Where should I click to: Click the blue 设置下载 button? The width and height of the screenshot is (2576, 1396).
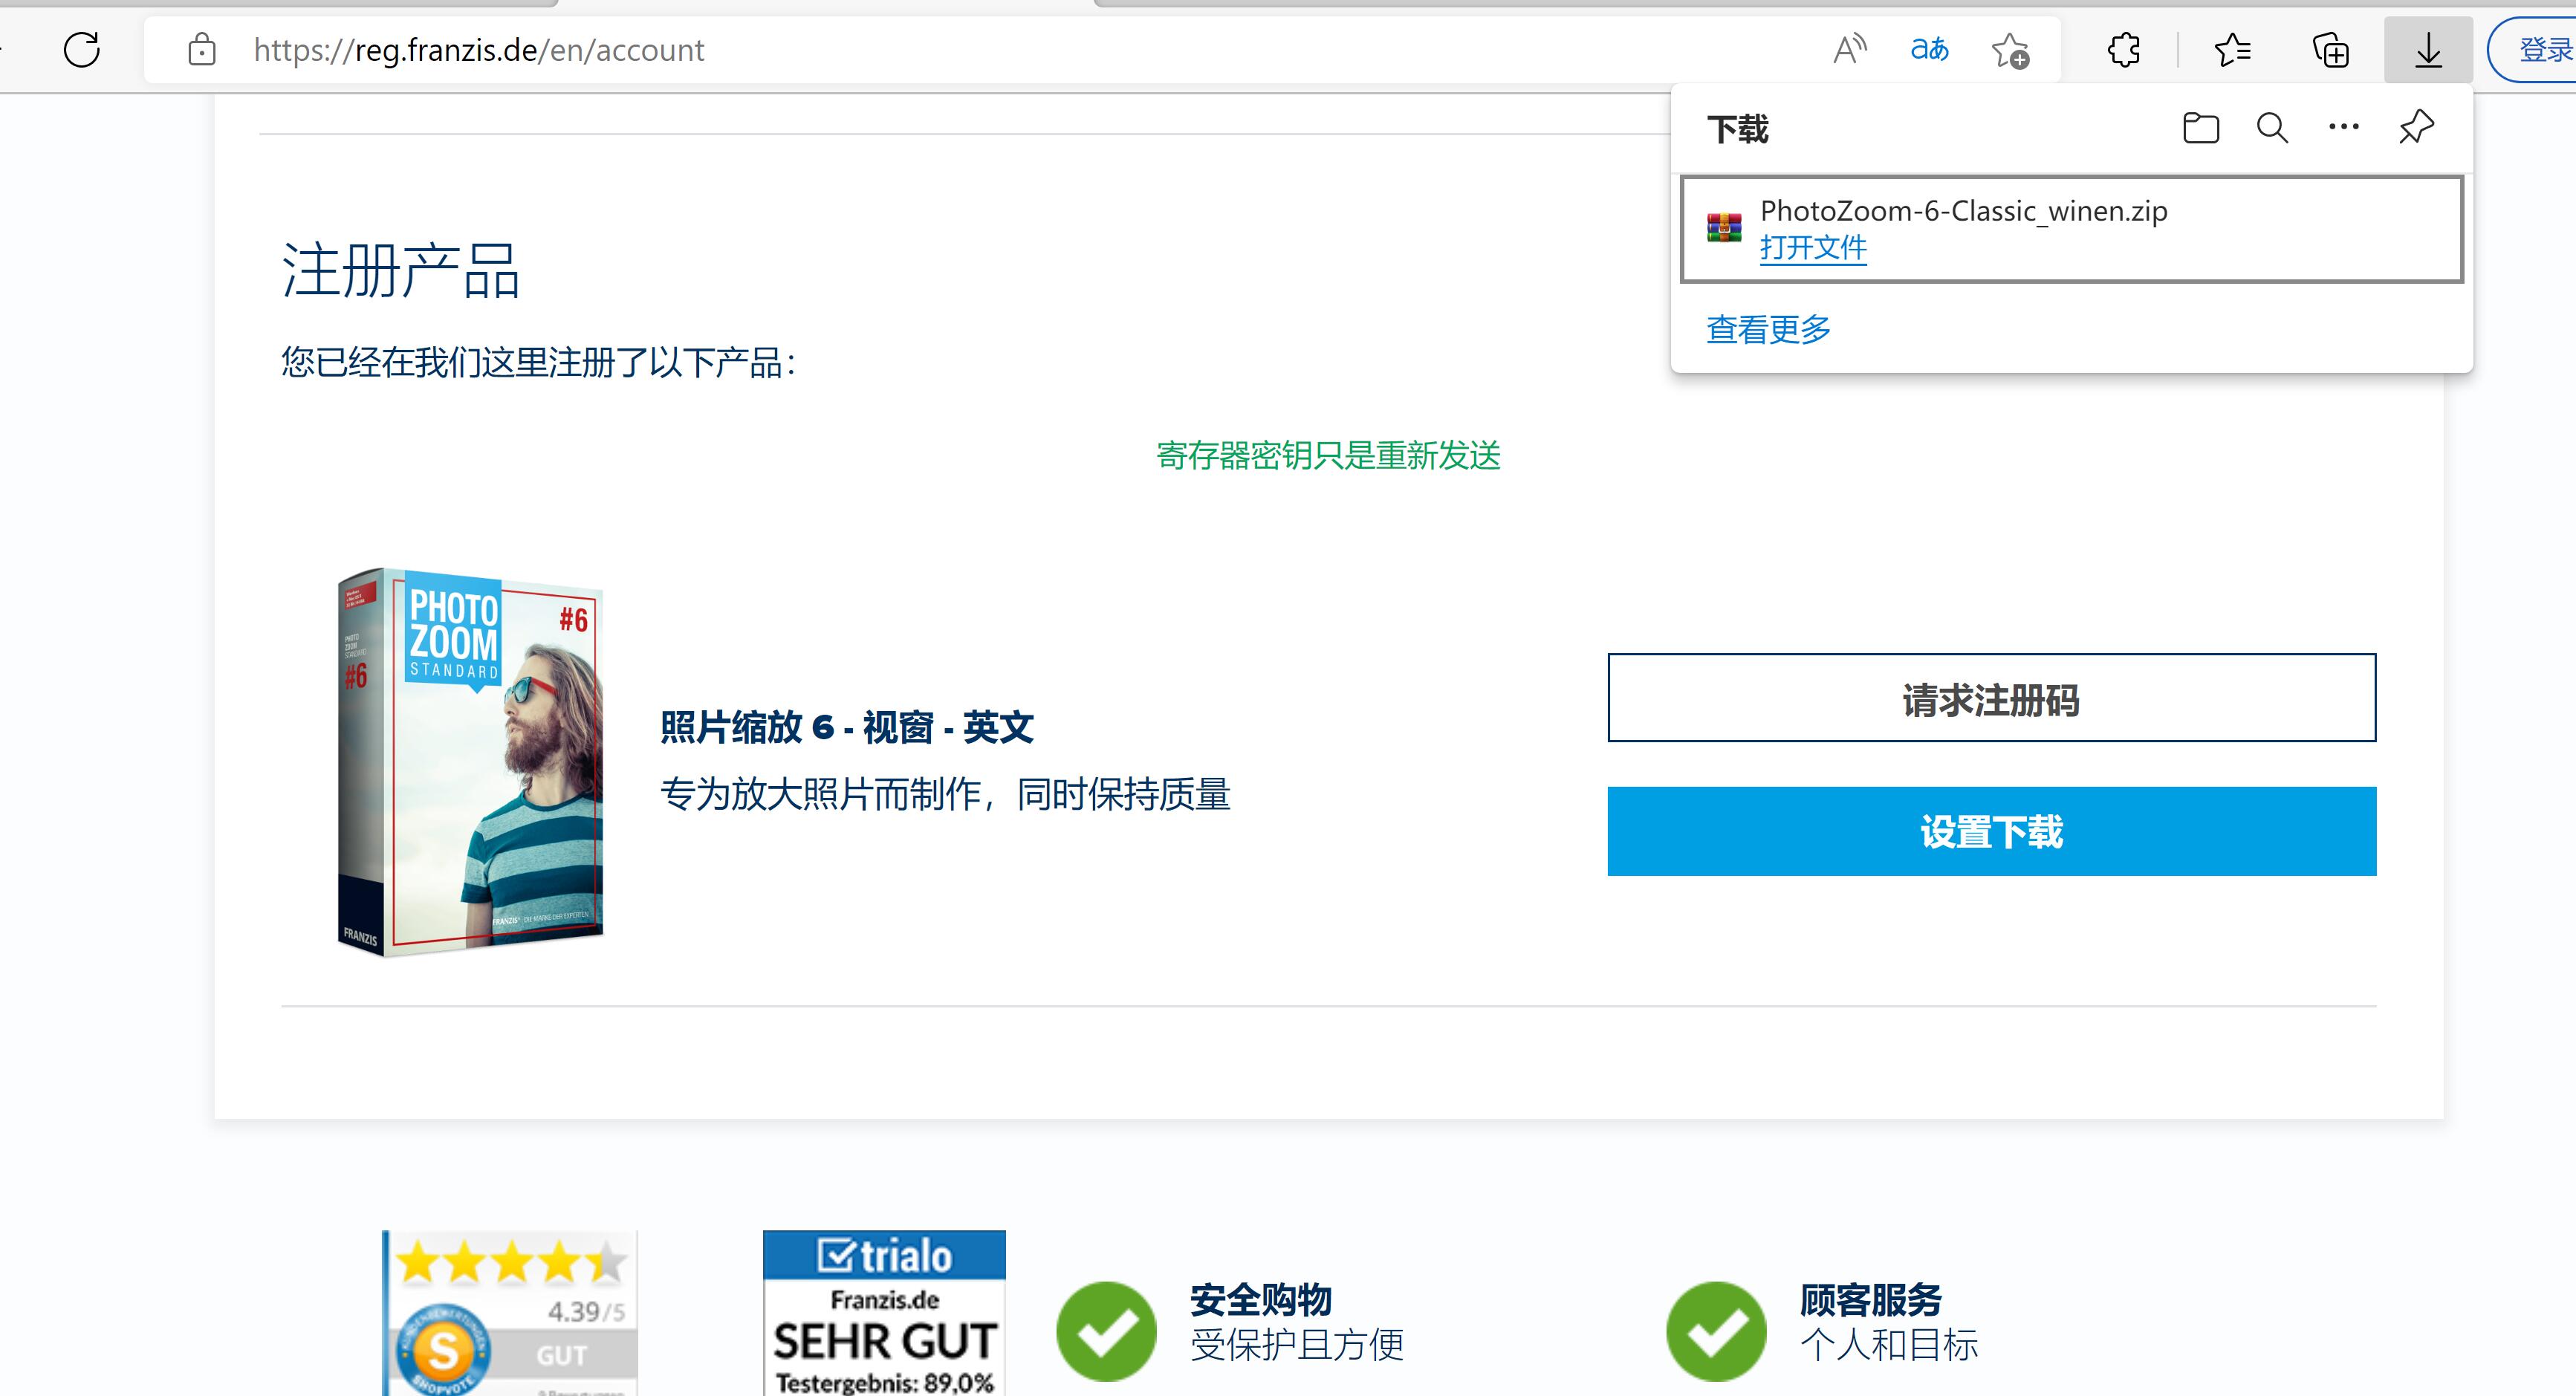click(1991, 831)
